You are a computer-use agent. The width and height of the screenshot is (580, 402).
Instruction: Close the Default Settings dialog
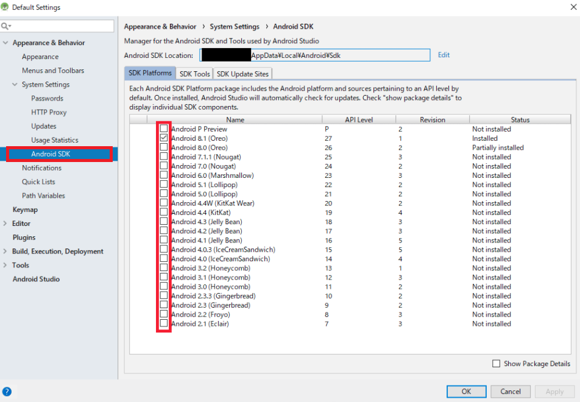coord(573,7)
